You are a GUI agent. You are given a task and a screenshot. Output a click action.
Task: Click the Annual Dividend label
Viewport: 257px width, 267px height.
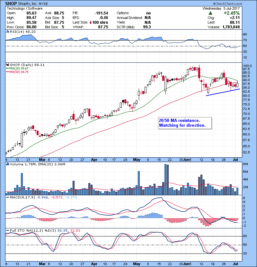tap(129, 18)
